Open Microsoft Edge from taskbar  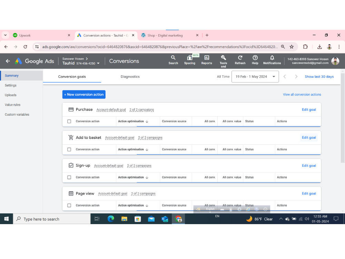coord(111,219)
